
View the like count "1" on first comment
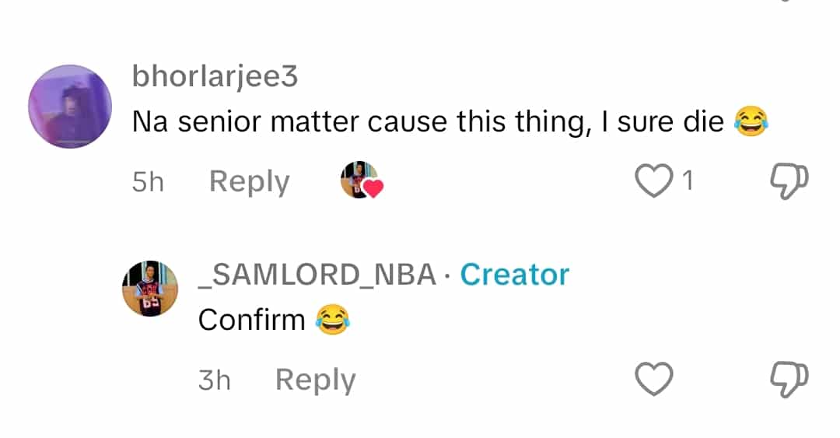point(687,181)
